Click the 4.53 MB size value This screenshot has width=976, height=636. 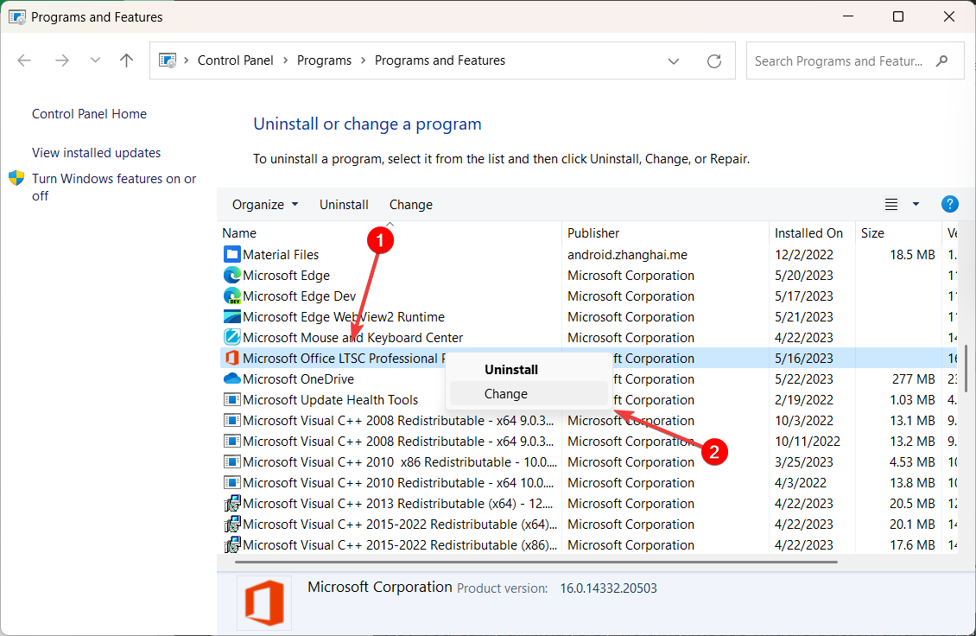pos(912,461)
